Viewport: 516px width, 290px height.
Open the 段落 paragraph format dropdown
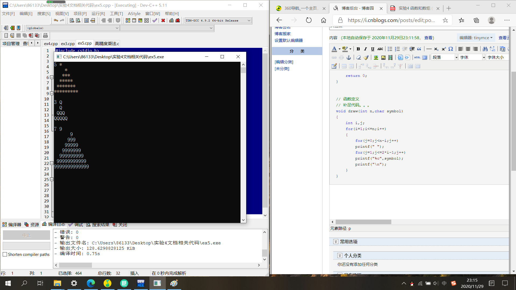coord(456,57)
